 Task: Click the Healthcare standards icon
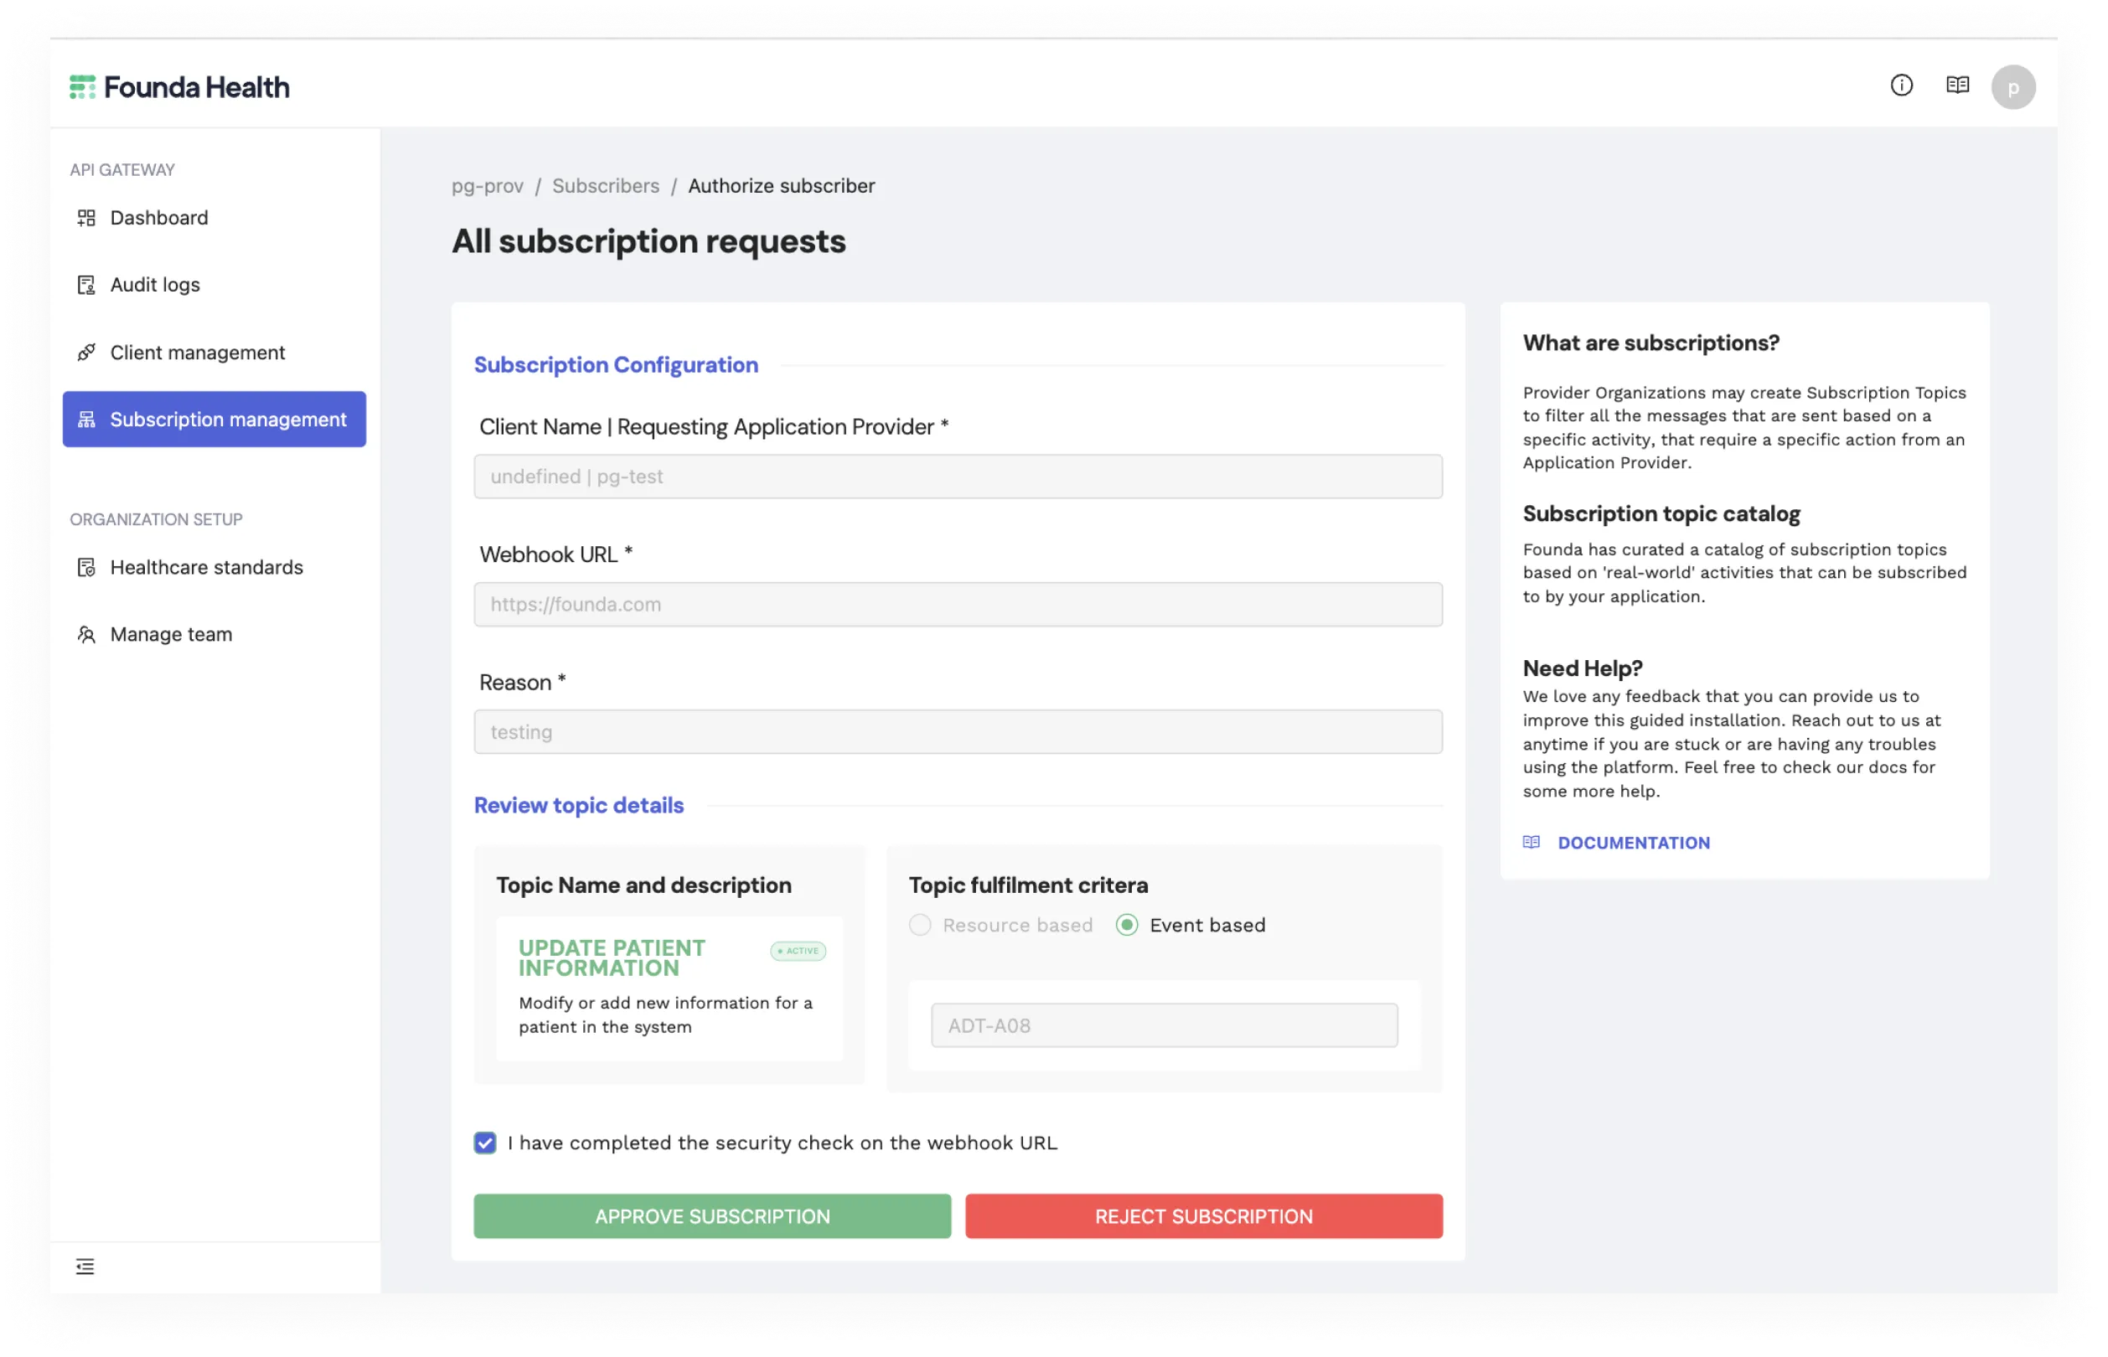(86, 567)
